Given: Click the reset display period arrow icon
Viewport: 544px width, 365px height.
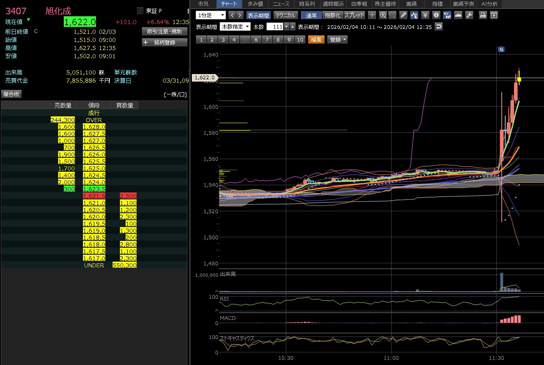Looking at the screenshot, I should coord(438,27).
